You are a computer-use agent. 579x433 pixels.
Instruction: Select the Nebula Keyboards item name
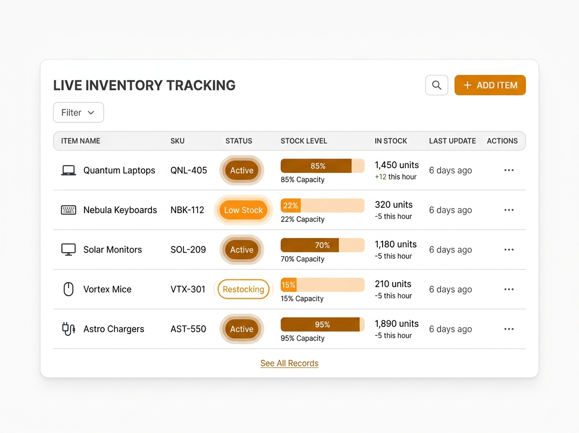tap(120, 210)
